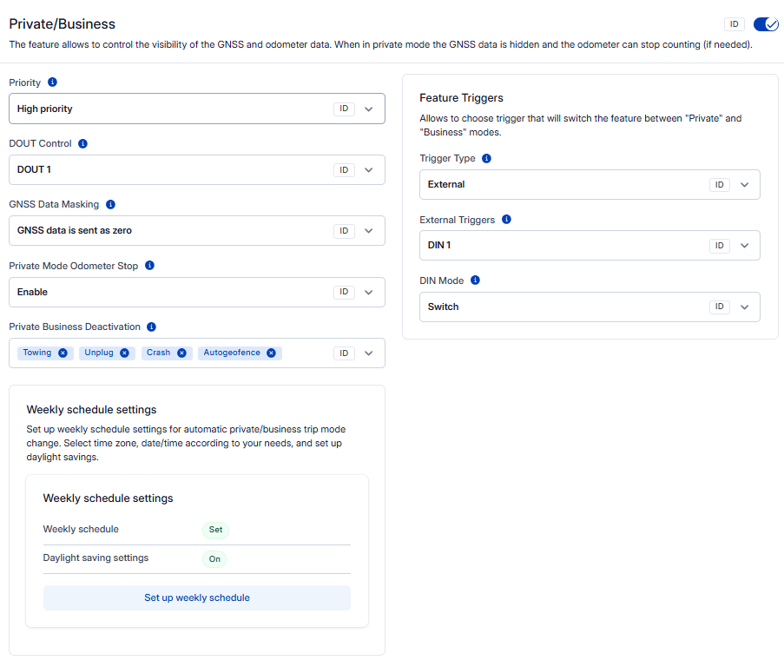Click the Private Mode Odometer Stop info icon
The image size is (784, 660).
(149, 266)
